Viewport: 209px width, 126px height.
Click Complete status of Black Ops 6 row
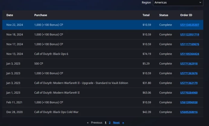[x=166, y=54]
